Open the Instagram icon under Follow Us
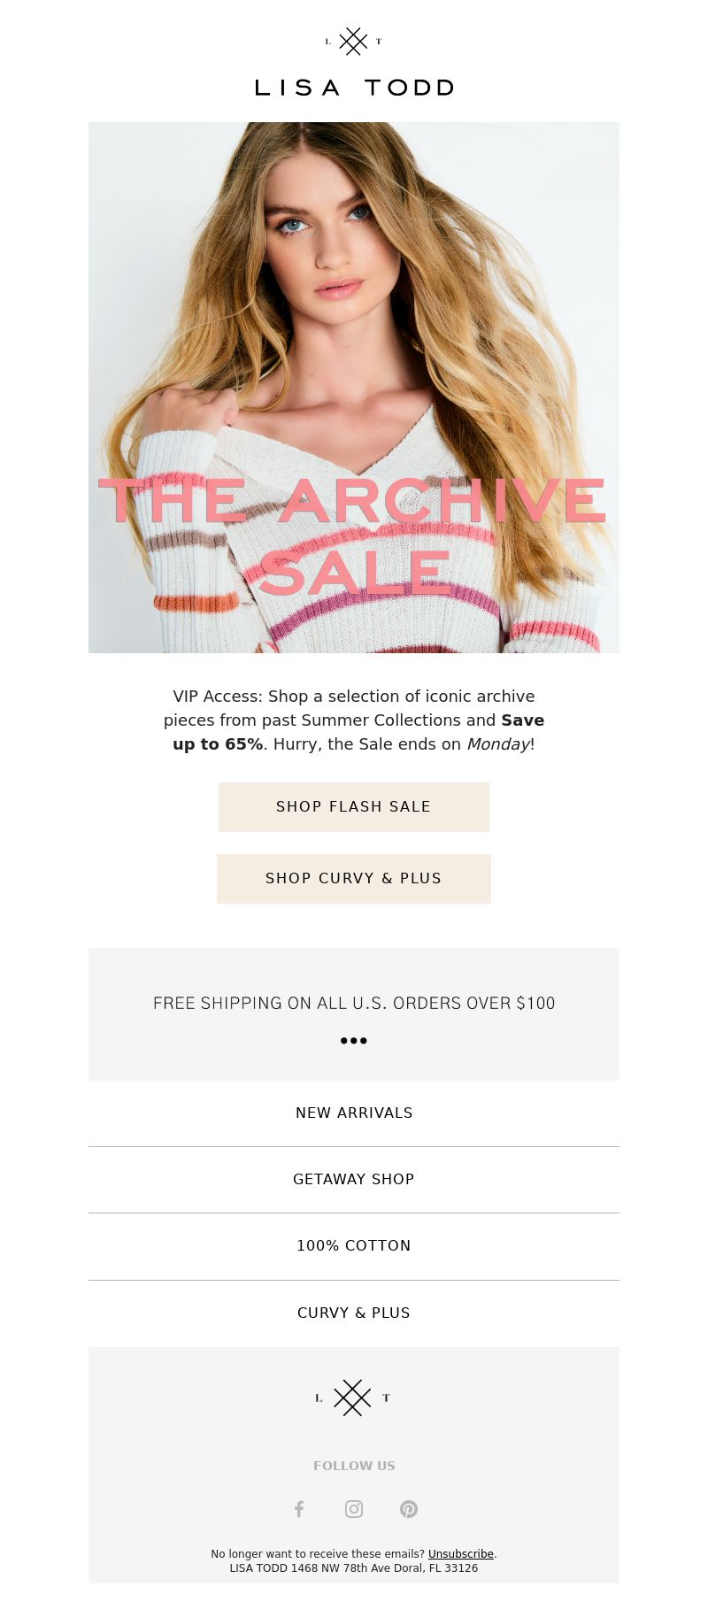This screenshot has width=708, height=1602. coord(354,1509)
